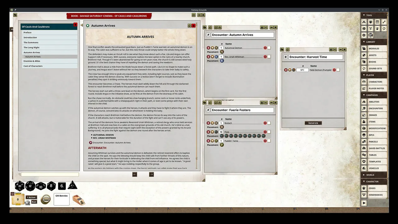The height and width of the screenshot is (224, 398).
Task: Check the Autumnal Demon checkbox
Action: 269,48
